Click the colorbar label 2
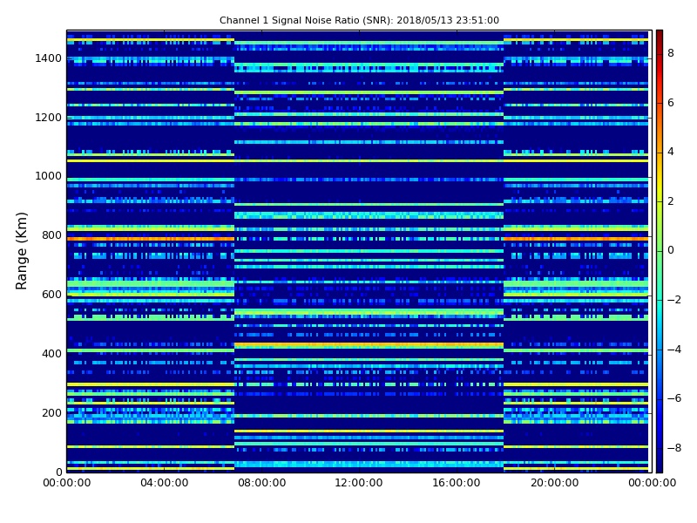The height and width of the screenshot is (523, 697). coord(671,201)
